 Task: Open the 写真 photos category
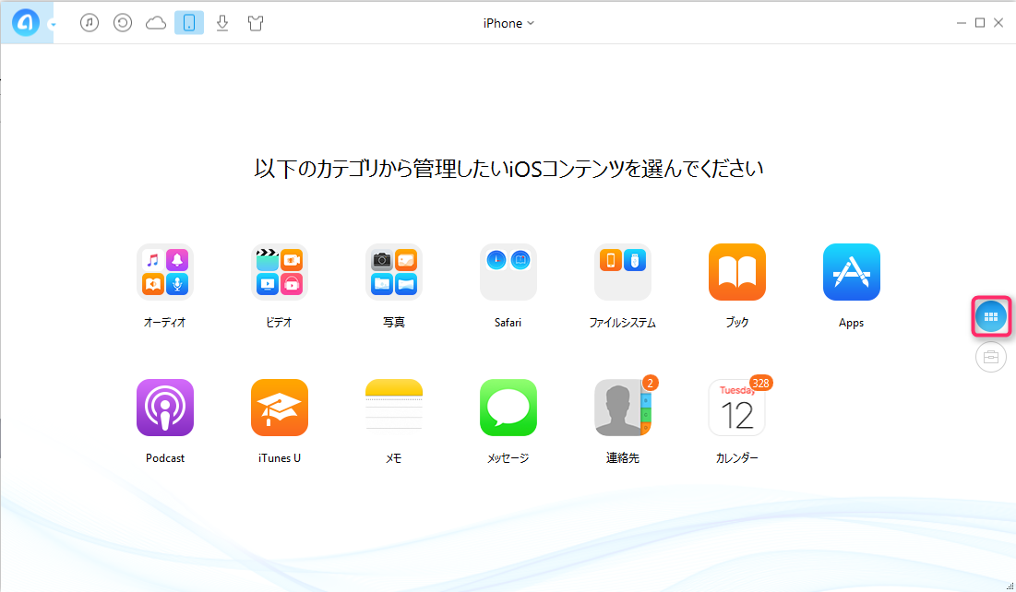click(x=394, y=272)
